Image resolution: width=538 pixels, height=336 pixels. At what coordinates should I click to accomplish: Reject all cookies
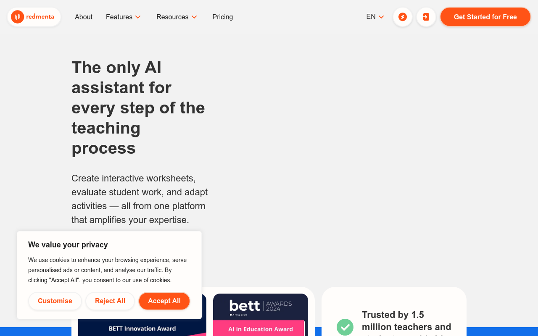(x=110, y=301)
